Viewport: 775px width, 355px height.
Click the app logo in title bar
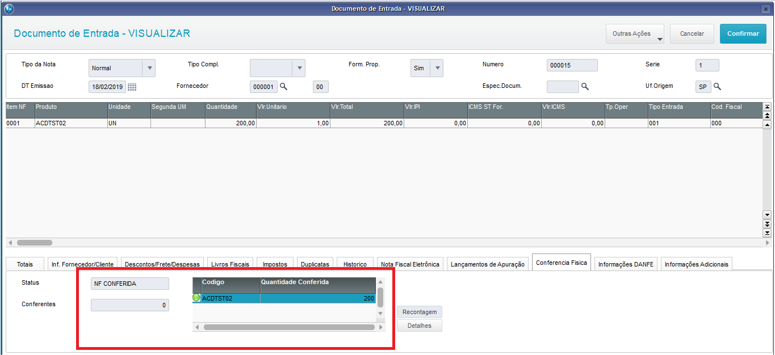click(x=8, y=9)
